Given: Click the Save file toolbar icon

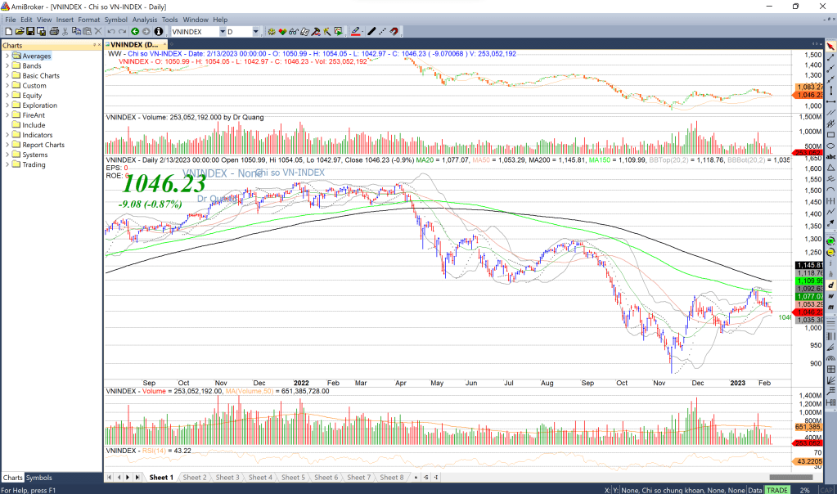Looking at the screenshot, I should 30,31.
